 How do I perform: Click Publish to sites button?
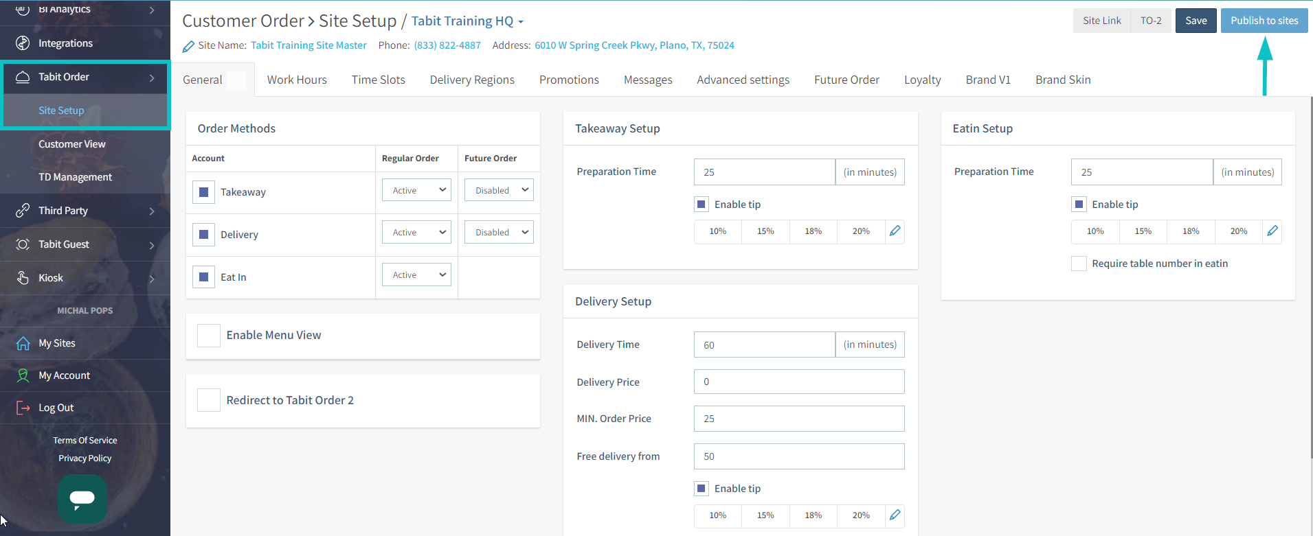(x=1264, y=21)
